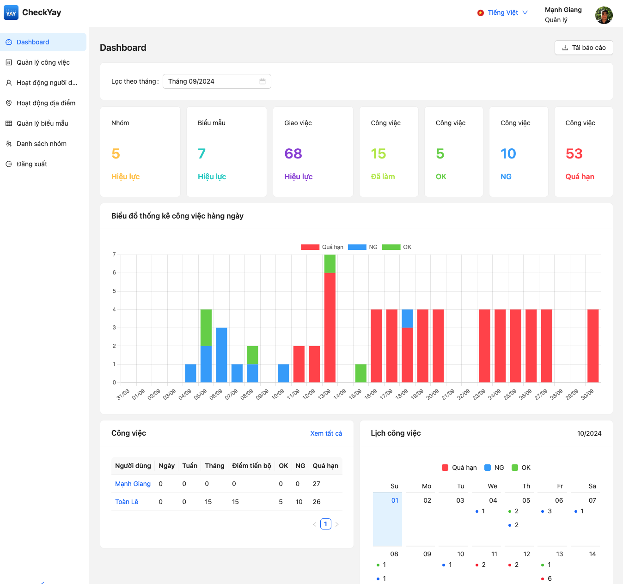
Task: Click the Công việc 5 OK card
Action: point(454,152)
